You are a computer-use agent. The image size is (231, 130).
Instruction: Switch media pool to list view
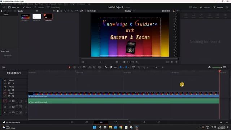tap(61, 11)
